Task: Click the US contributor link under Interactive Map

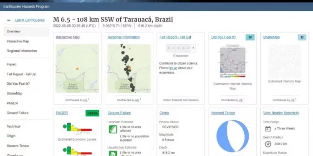Action: [85, 100]
